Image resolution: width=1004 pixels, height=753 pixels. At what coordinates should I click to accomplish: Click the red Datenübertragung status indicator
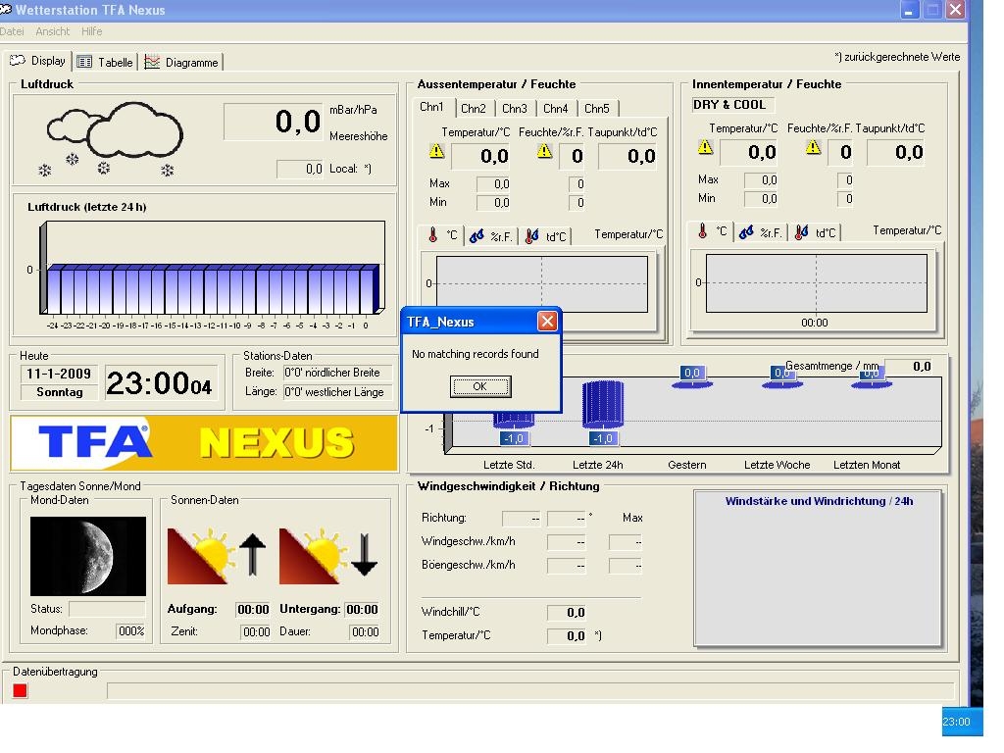pyautogui.click(x=20, y=691)
